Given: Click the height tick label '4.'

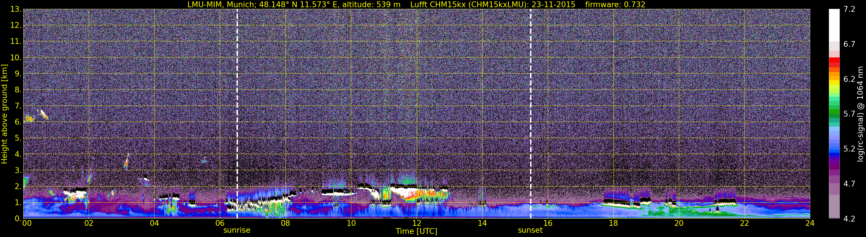Looking at the screenshot, I should 18,154.
